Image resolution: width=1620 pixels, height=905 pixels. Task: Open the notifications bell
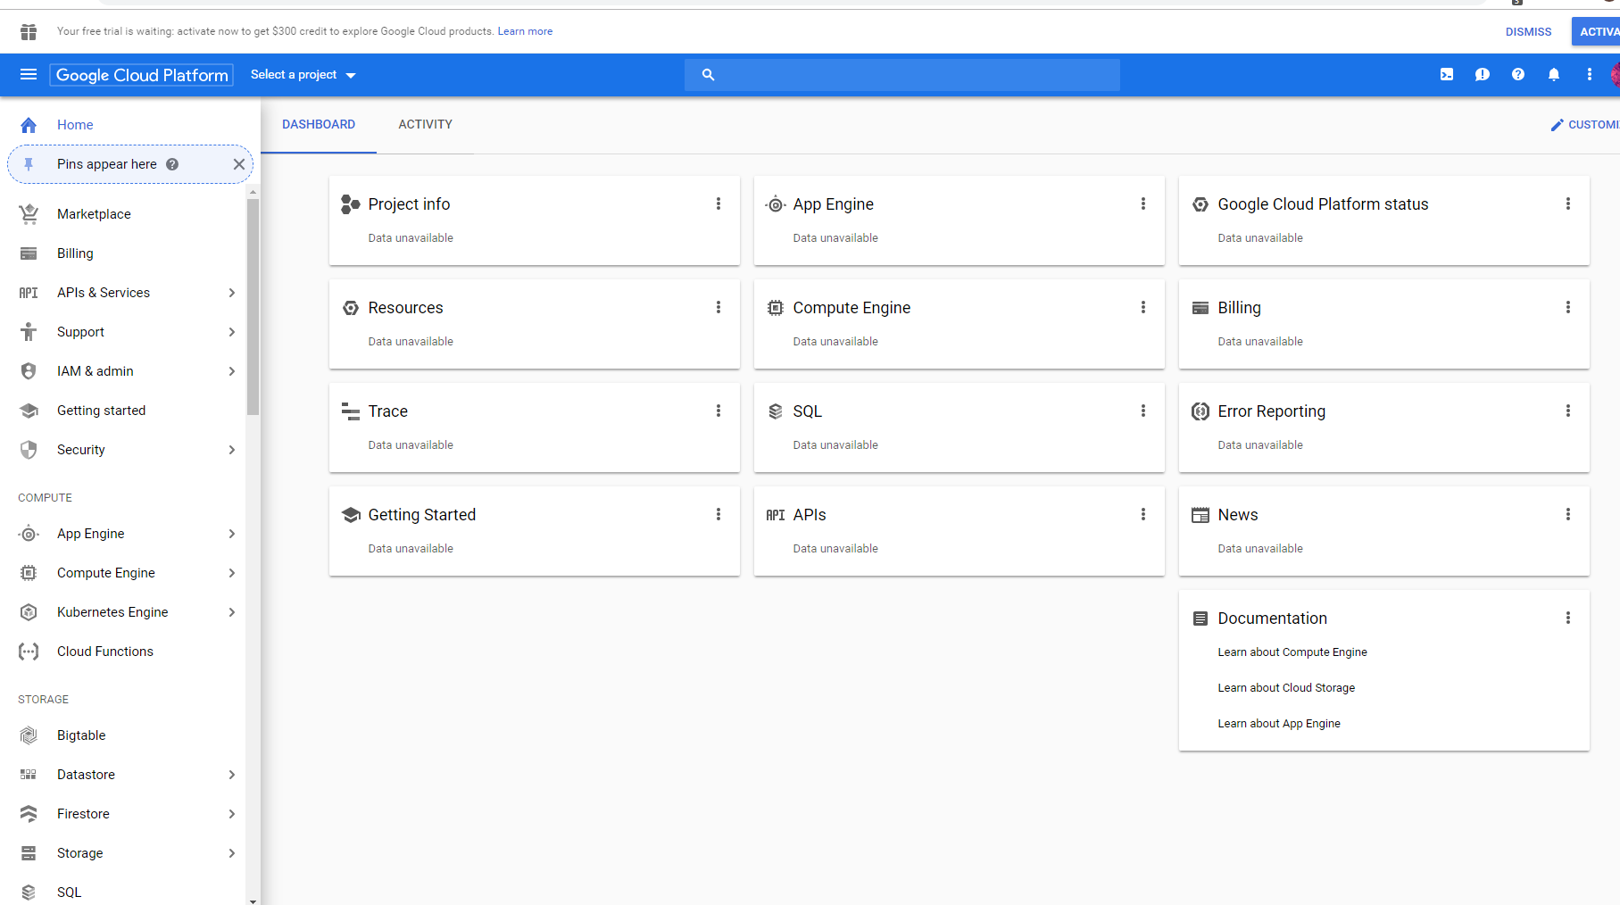tap(1554, 75)
